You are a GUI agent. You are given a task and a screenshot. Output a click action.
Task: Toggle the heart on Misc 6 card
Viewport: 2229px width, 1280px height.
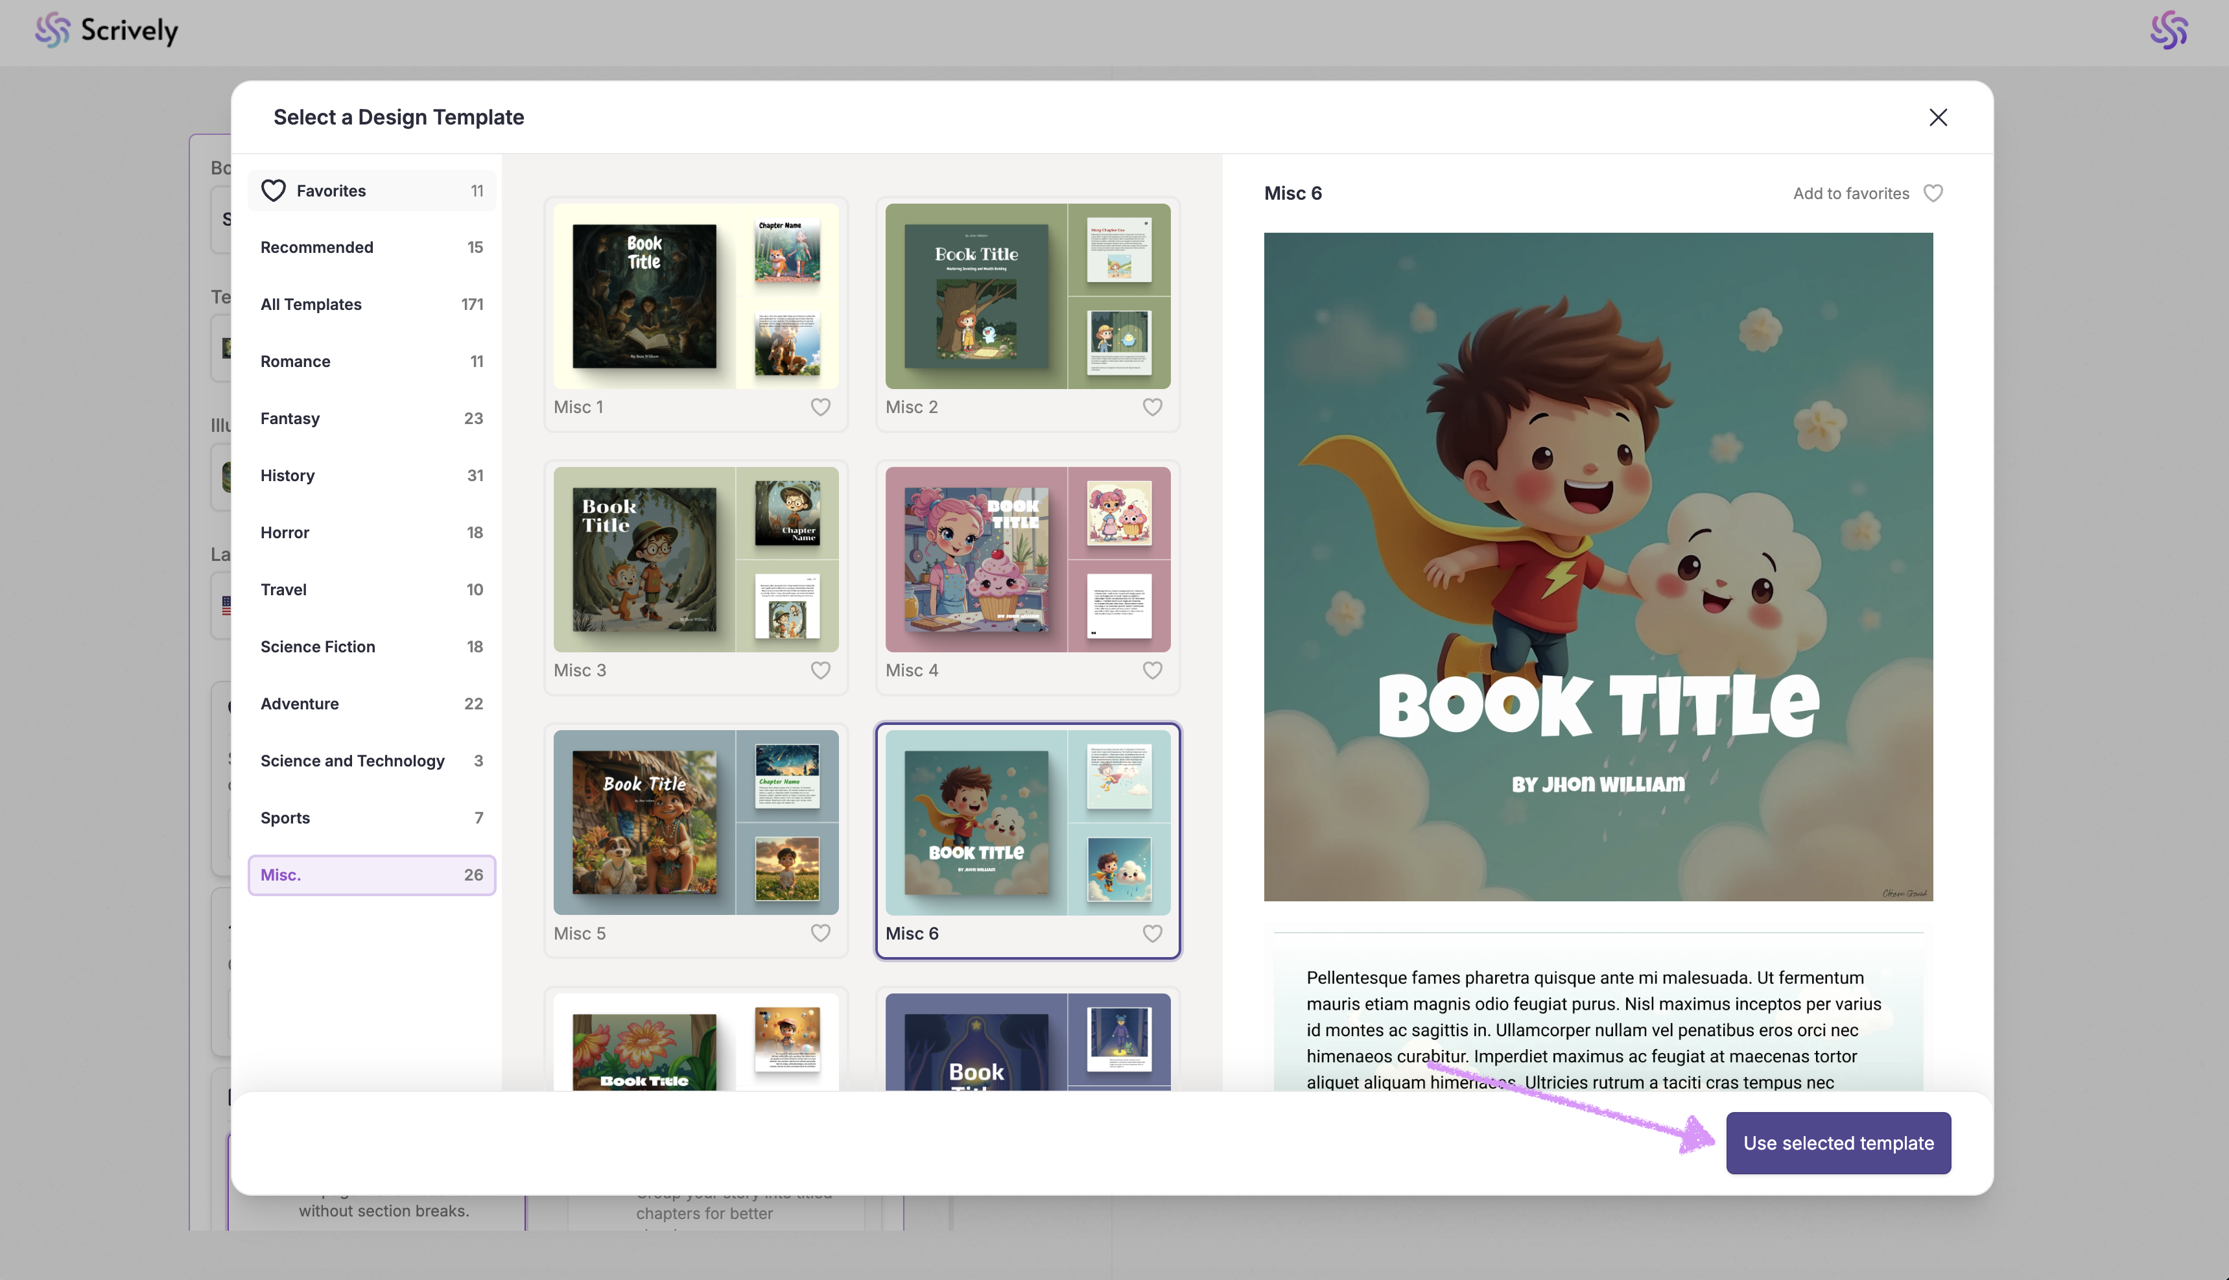(x=1151, y=934)
